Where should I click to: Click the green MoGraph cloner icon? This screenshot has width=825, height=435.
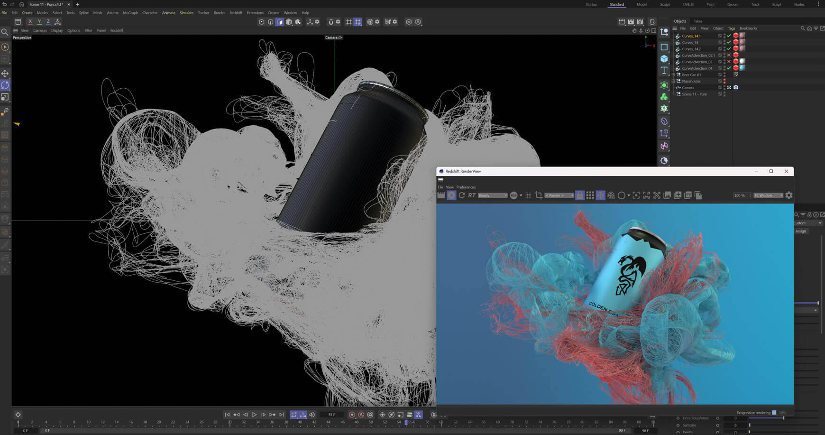664,97
